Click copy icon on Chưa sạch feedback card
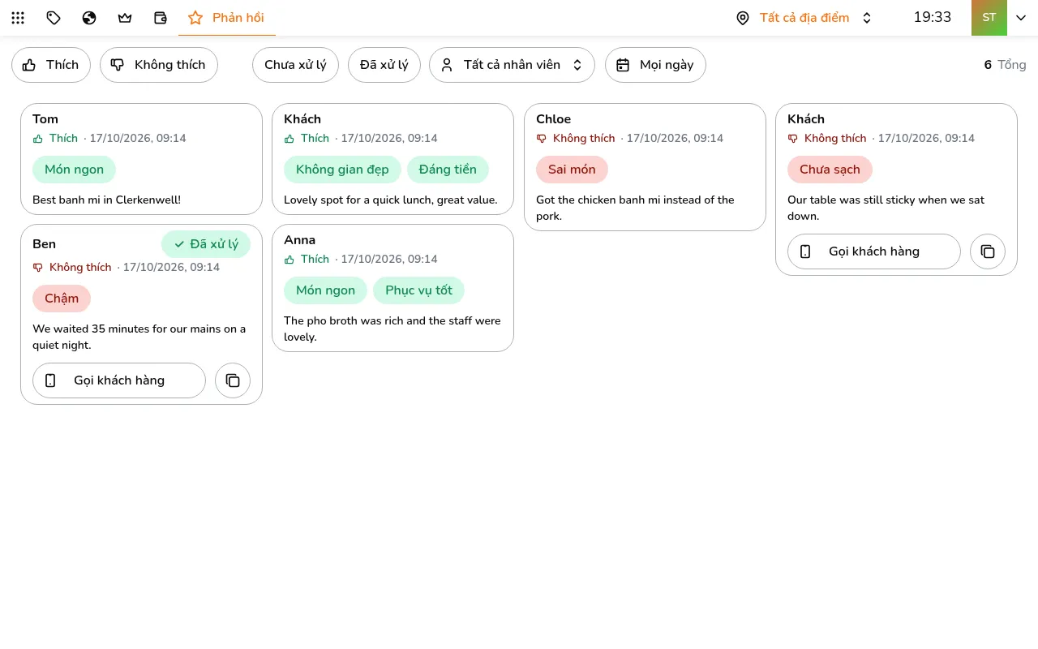Image resolution: width=1038 pixels, height=649 pixels. [988, 251]
